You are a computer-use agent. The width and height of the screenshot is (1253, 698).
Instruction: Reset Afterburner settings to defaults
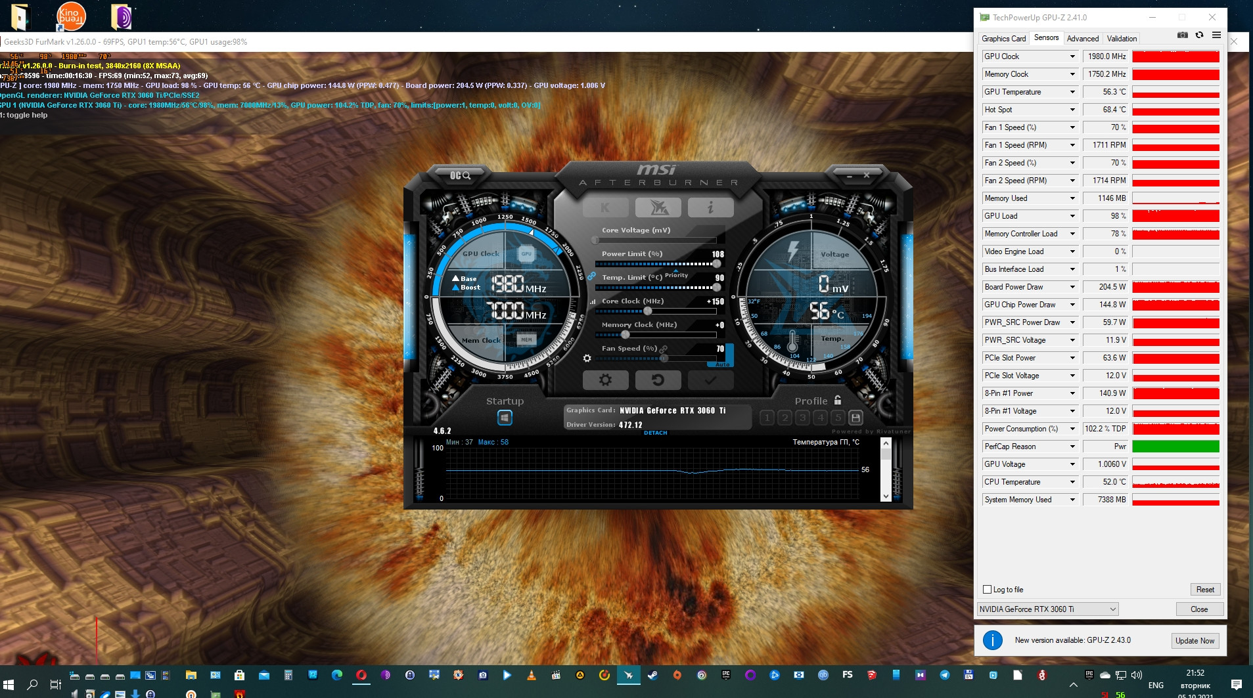[x=658, y=380]
